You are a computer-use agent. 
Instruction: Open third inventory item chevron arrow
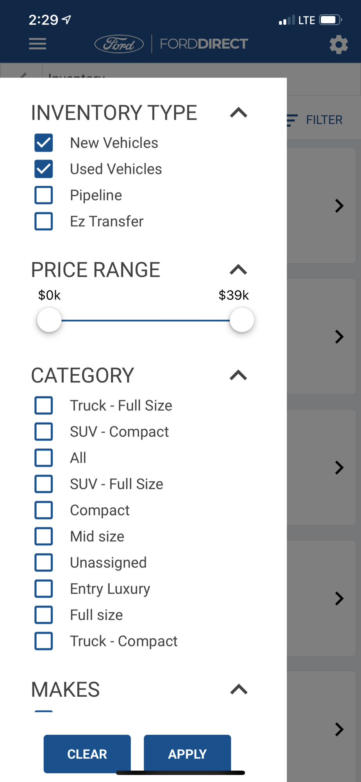tap(339, 468)
